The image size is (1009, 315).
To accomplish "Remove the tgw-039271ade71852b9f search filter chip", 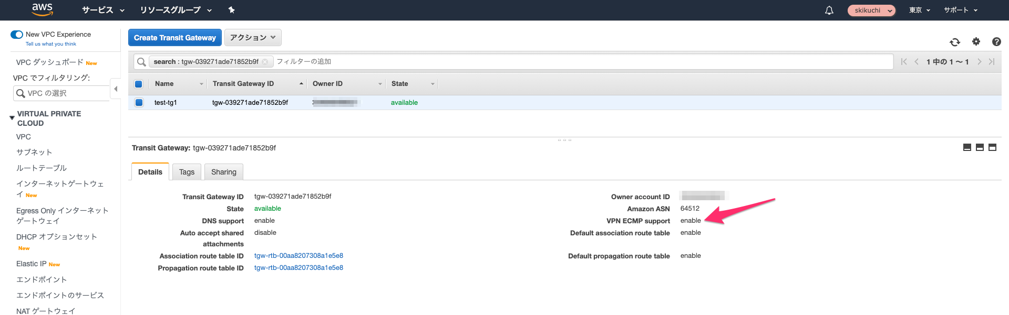I will [265, 62].
